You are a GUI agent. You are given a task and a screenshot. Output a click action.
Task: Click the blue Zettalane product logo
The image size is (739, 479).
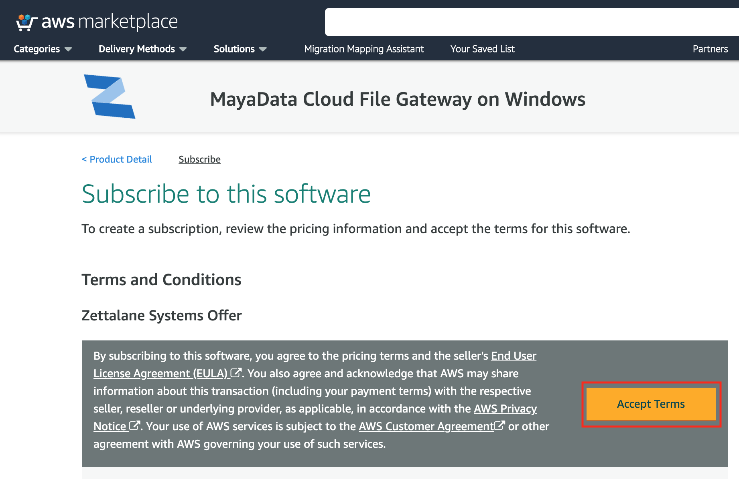coord(110,97)
